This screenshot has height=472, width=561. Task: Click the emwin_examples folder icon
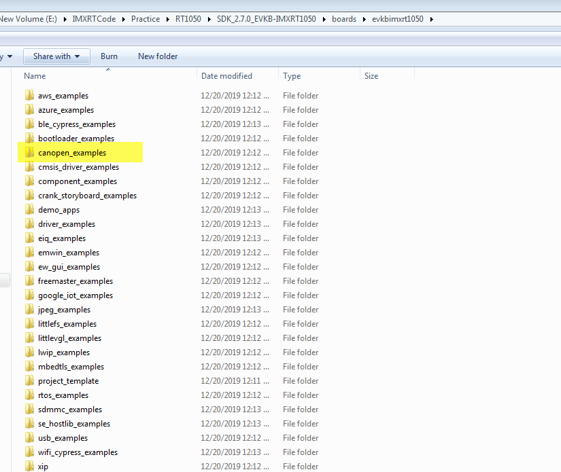pos(30,253)
